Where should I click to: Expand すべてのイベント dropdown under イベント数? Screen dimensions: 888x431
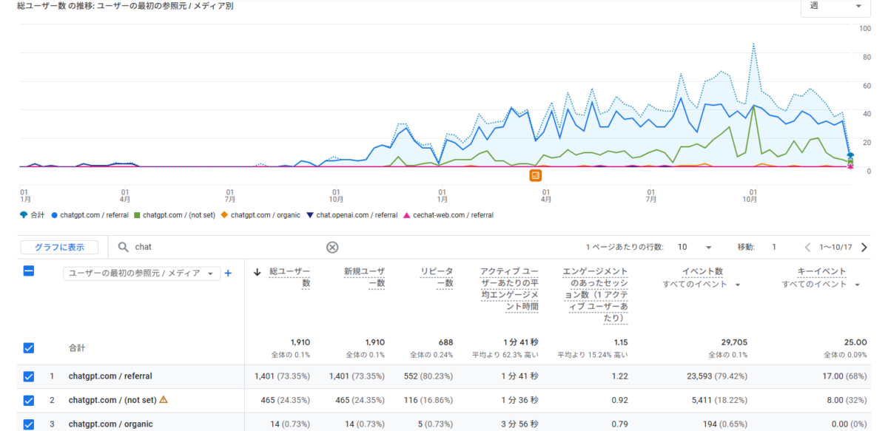pos(702,285)
